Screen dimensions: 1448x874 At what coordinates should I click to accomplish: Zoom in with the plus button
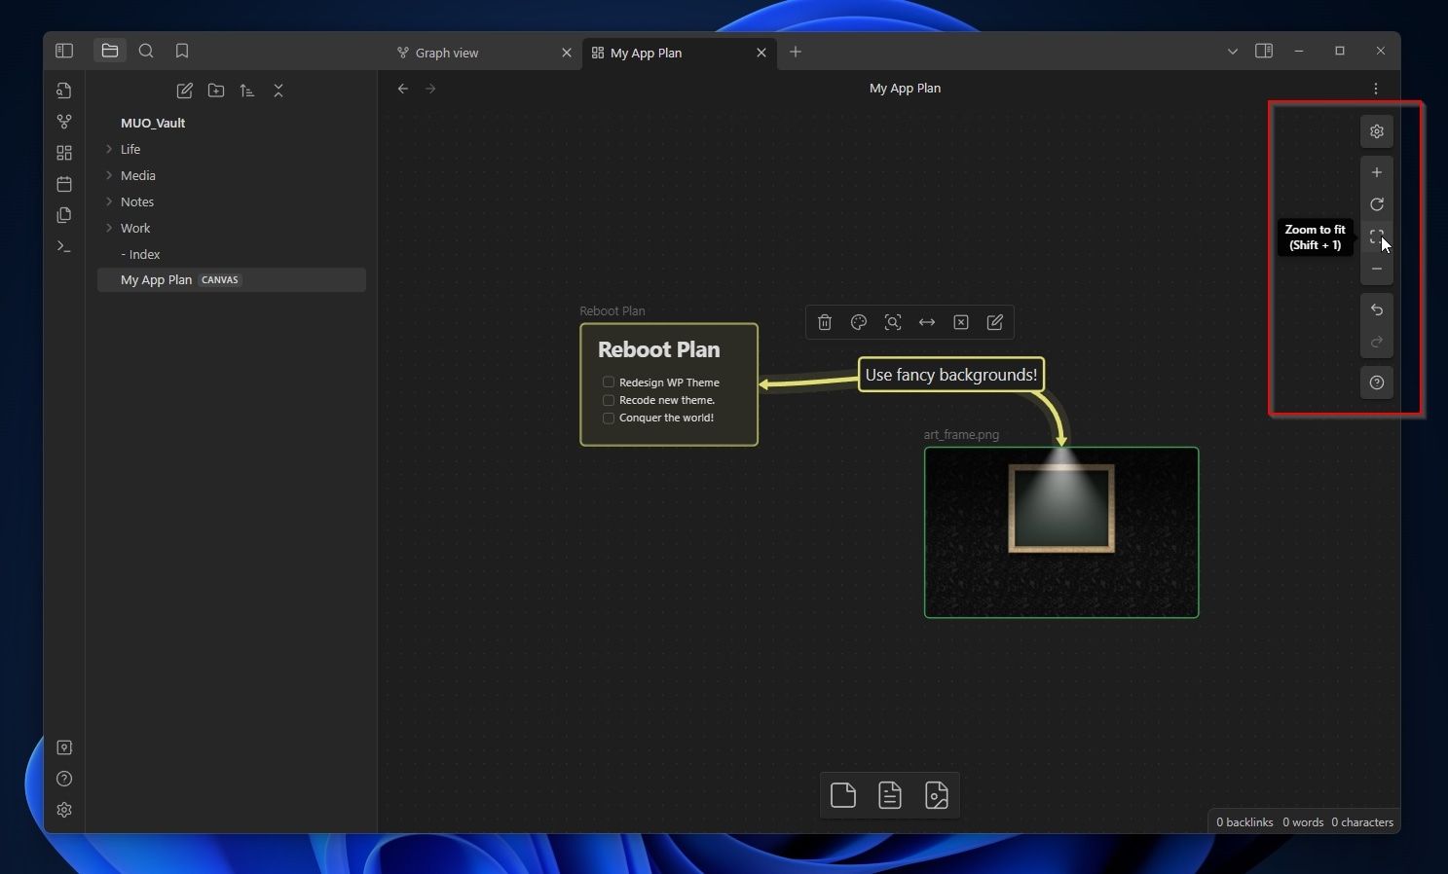click(x=1376, y=172)
